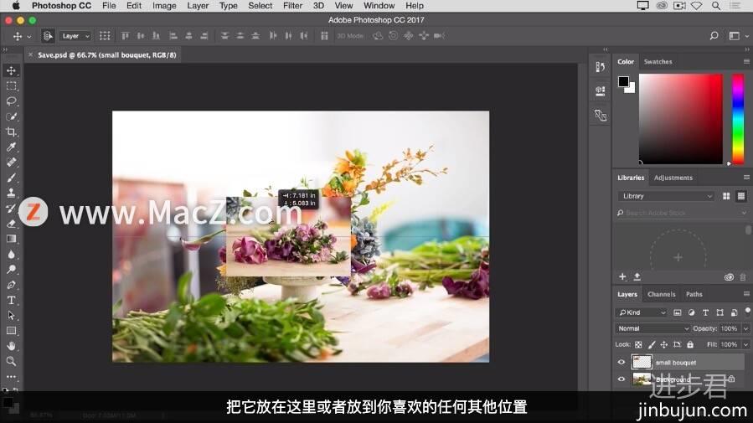753x423 pixels.
Task: Select the Healing Brush tool
Action: click(11, 162)
